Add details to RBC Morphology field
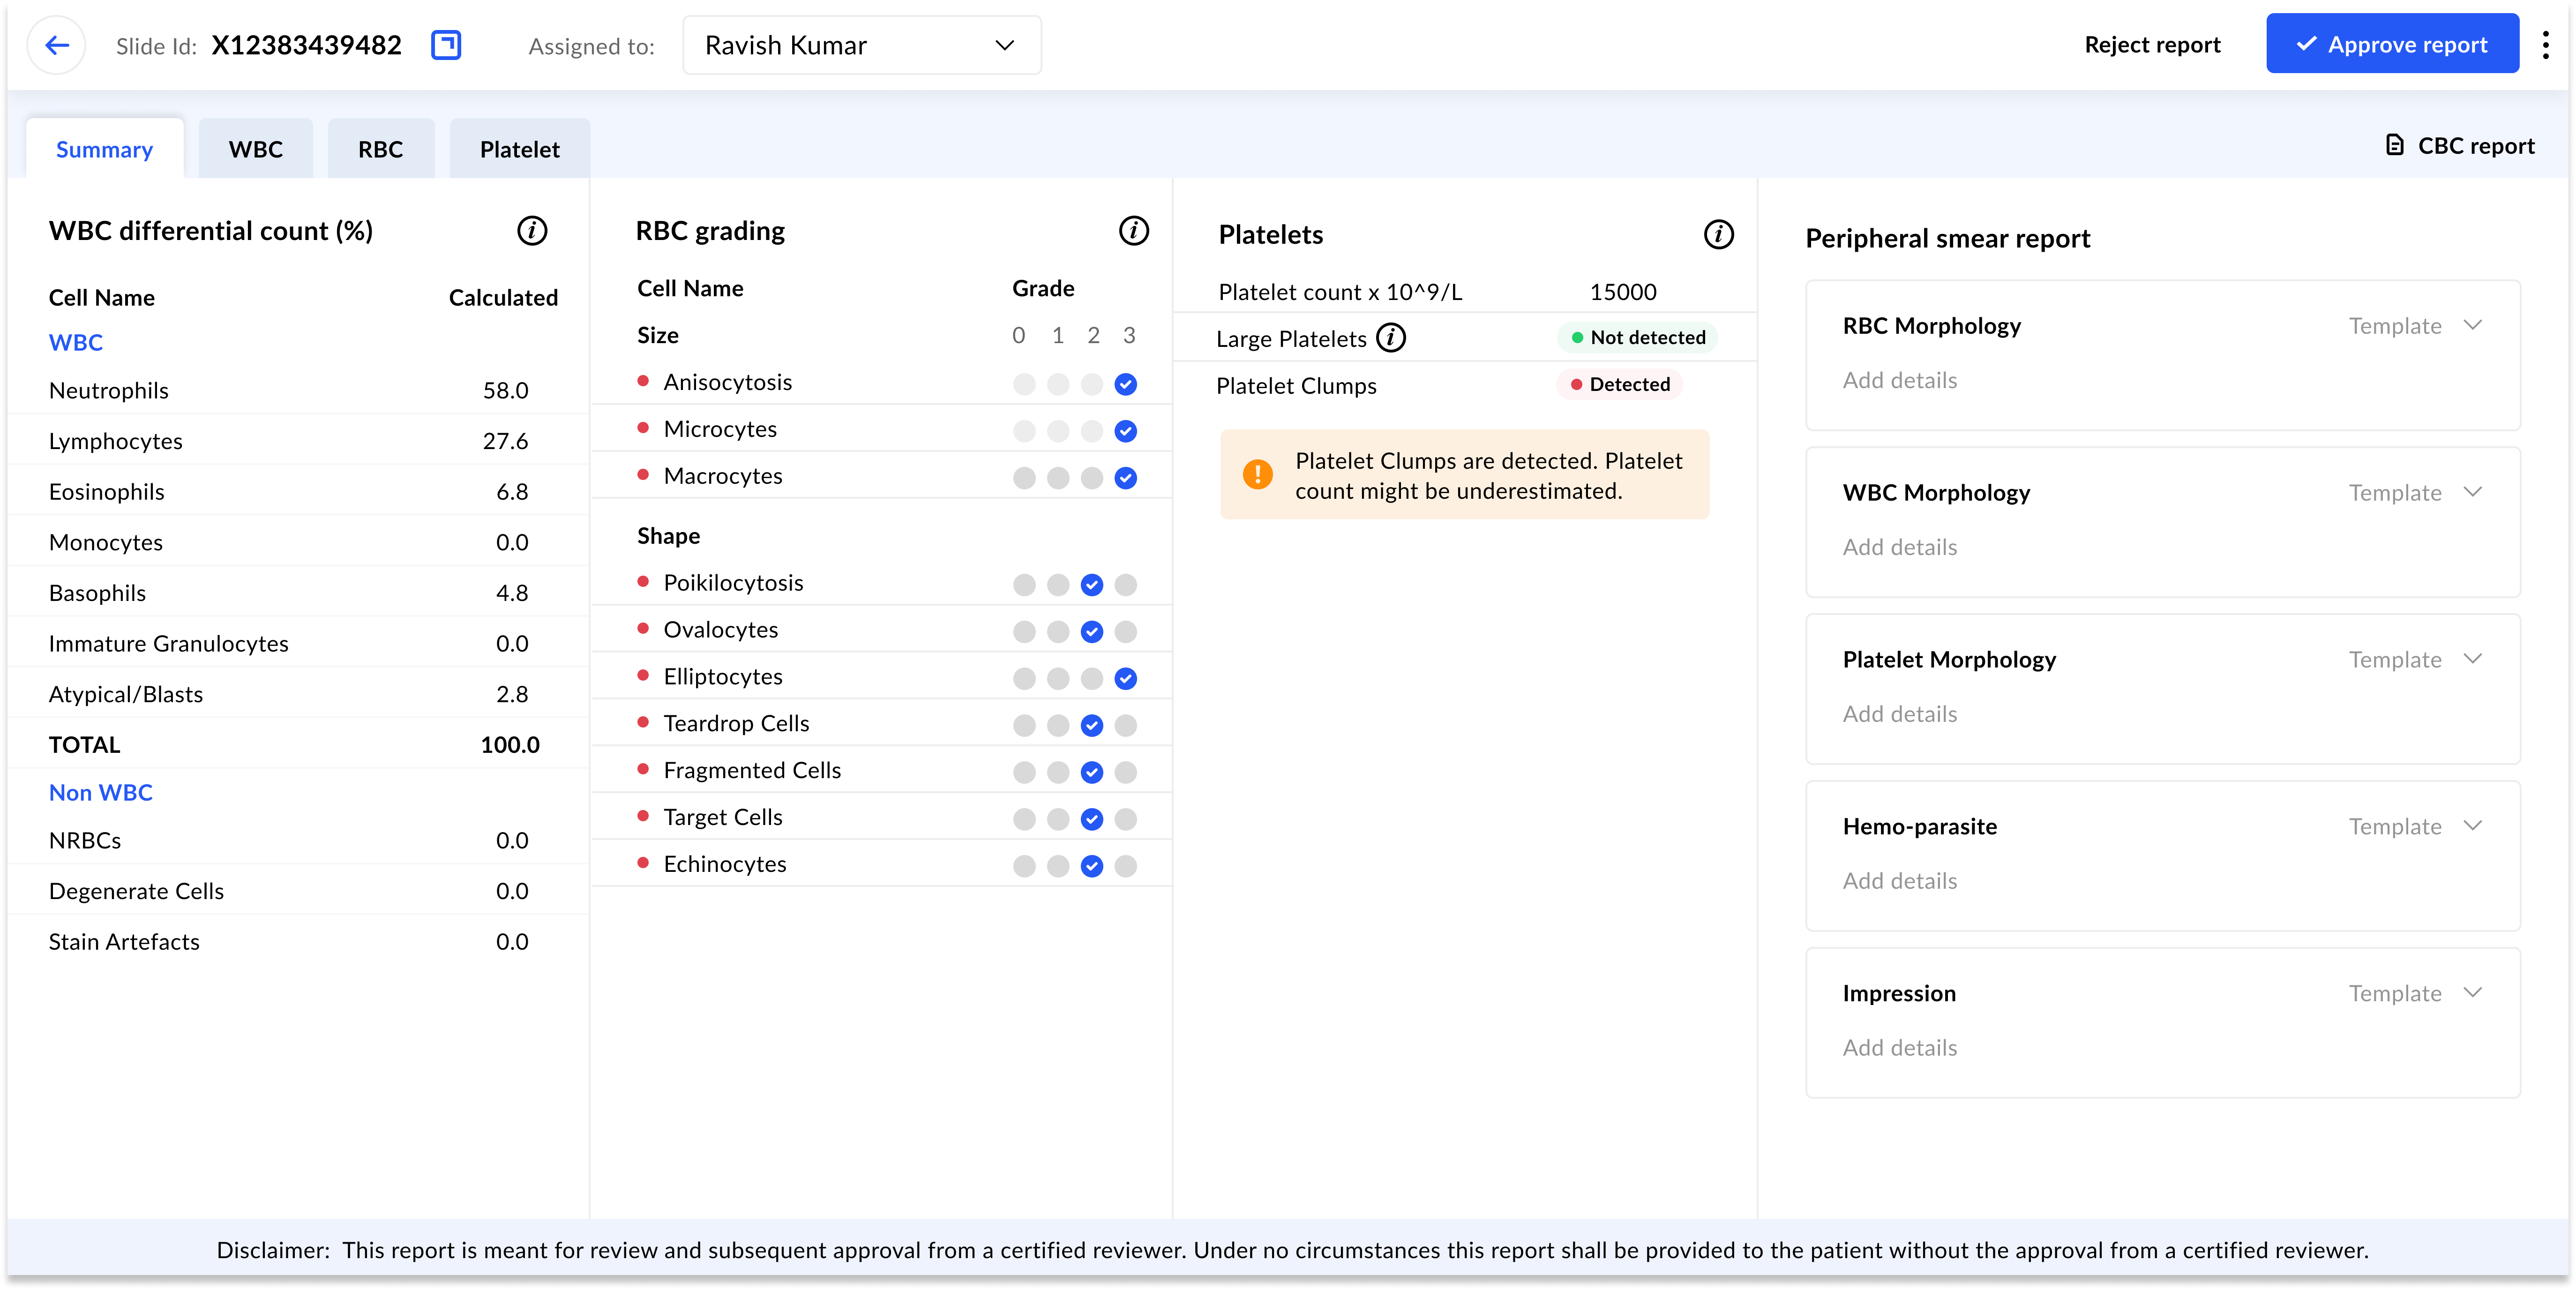 1900,381
